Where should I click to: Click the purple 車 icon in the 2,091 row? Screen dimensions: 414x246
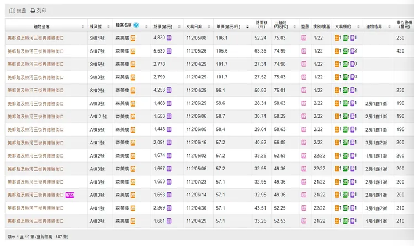tap(353, 143)
